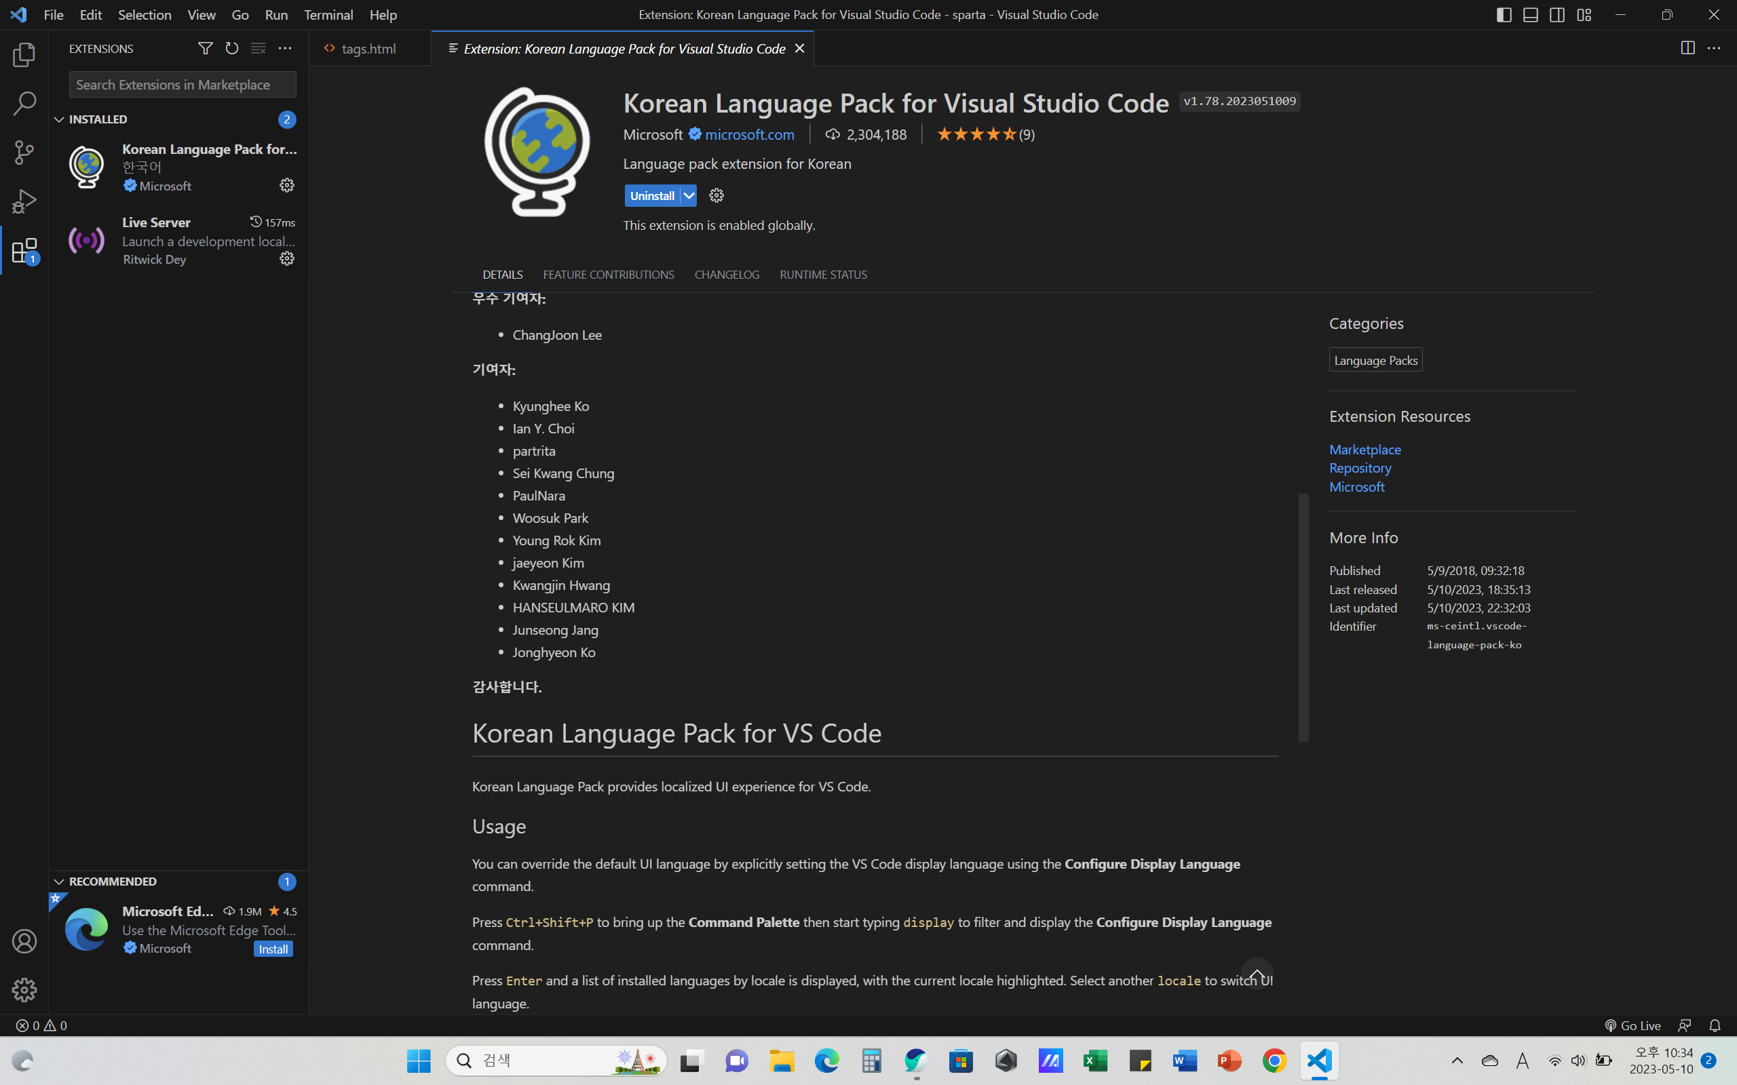The image size is (1737, 1085).
Task: Show errors and warnings in status bar
Action: click(x=41, y=1025)
